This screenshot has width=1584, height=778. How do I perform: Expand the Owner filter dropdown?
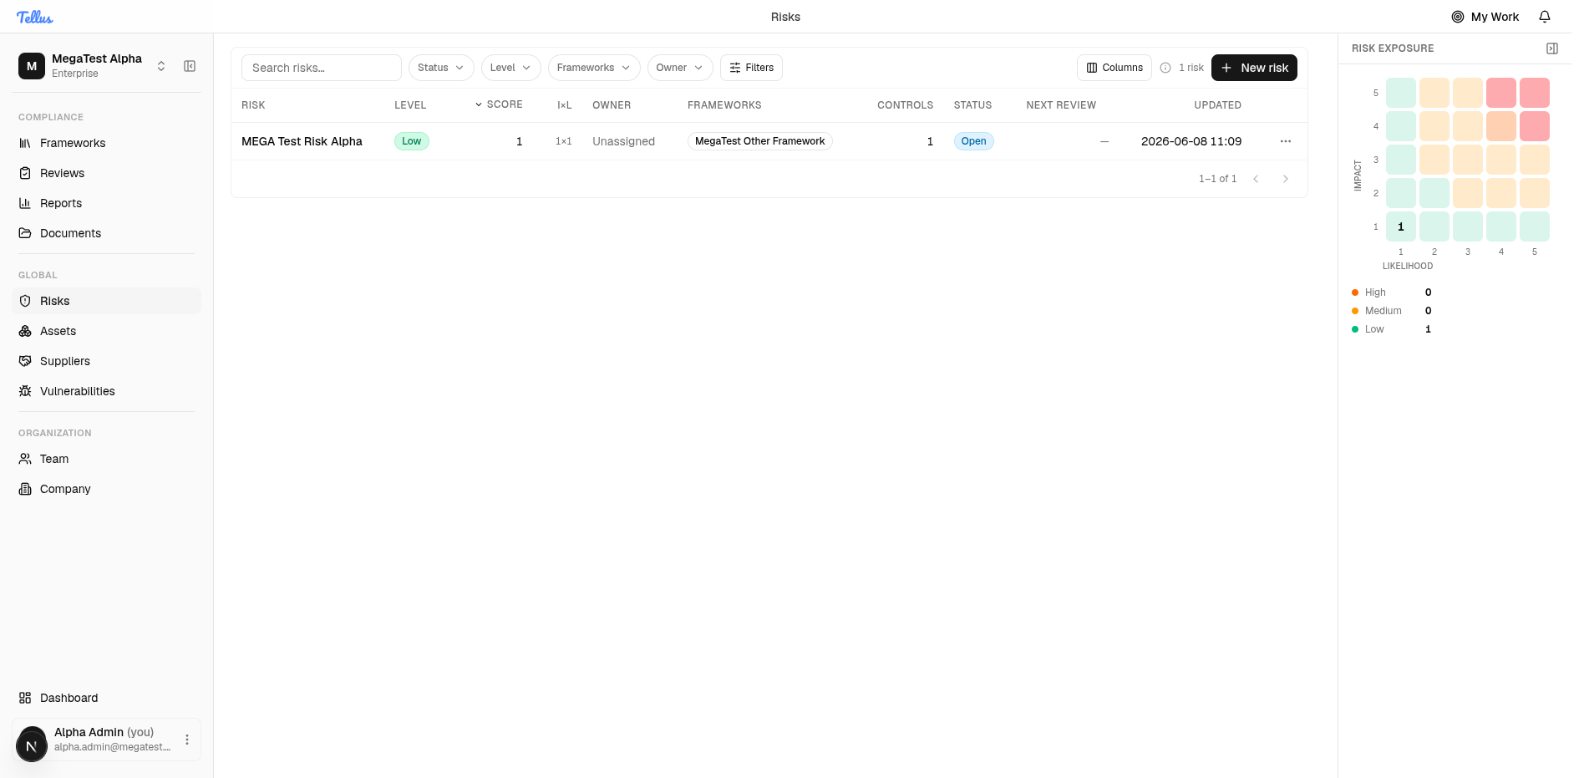pyautogui.click(x=680, y=68)
